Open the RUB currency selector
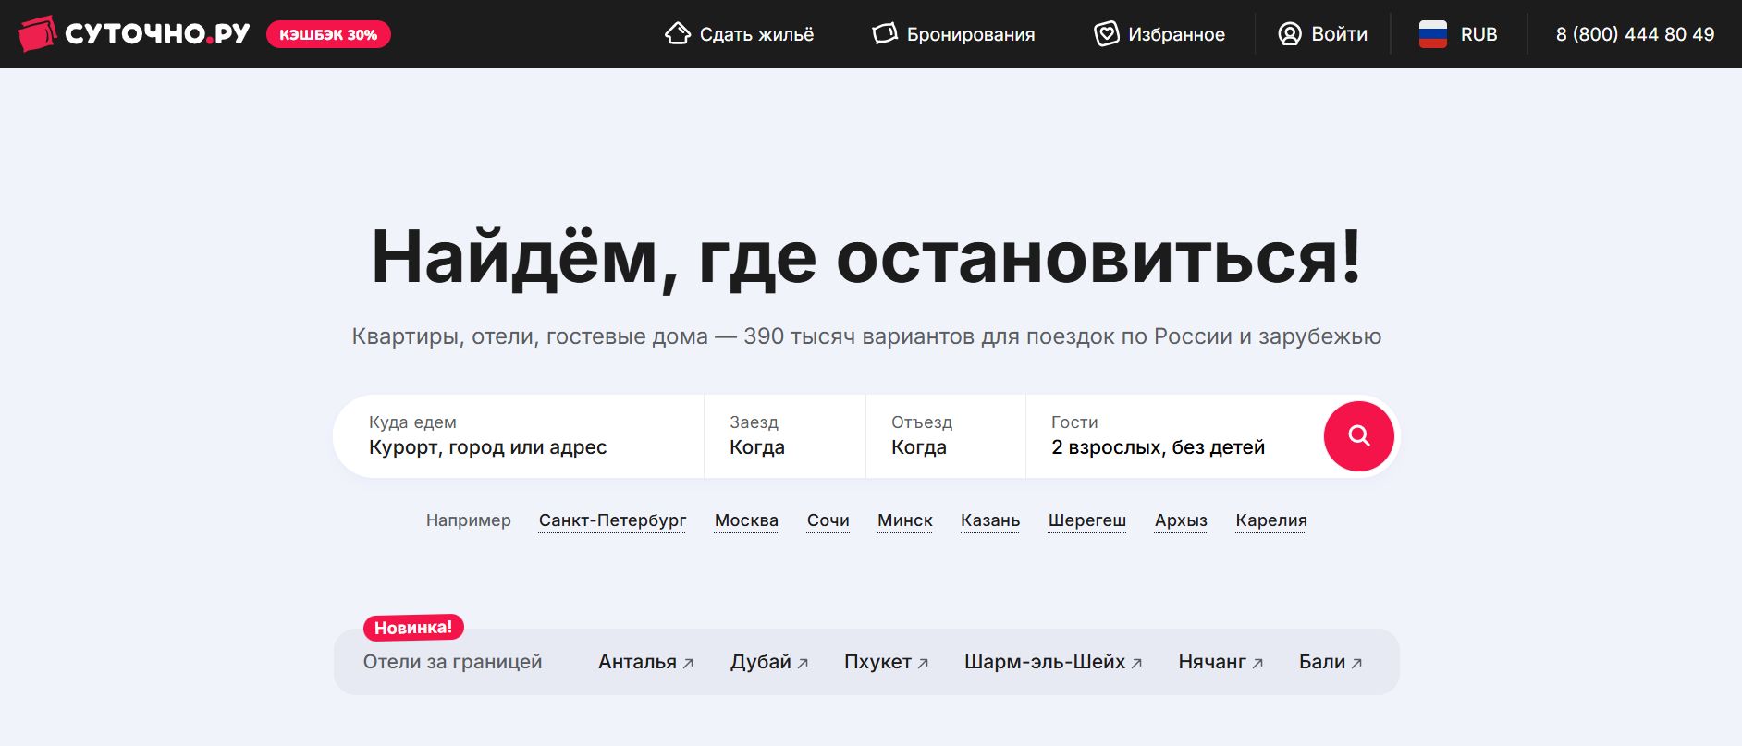Image resolution: width=1742 pixels, height=746 pixels. (x=1478, y=34)
